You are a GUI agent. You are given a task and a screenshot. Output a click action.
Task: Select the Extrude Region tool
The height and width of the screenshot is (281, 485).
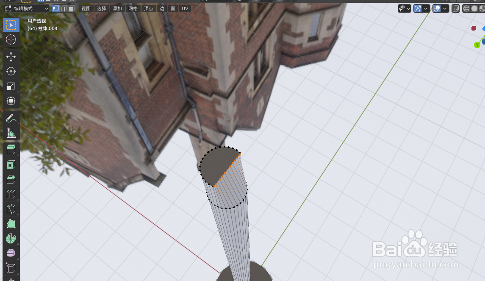(x=11, y=150)
